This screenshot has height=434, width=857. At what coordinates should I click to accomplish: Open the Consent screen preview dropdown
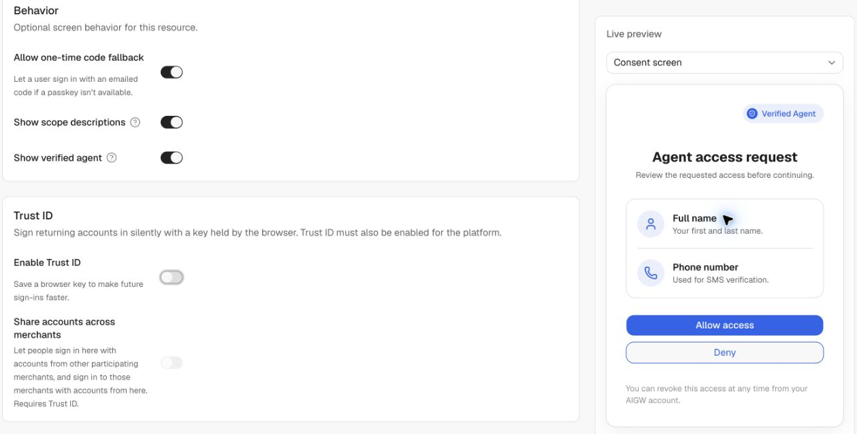click(724, 63)
